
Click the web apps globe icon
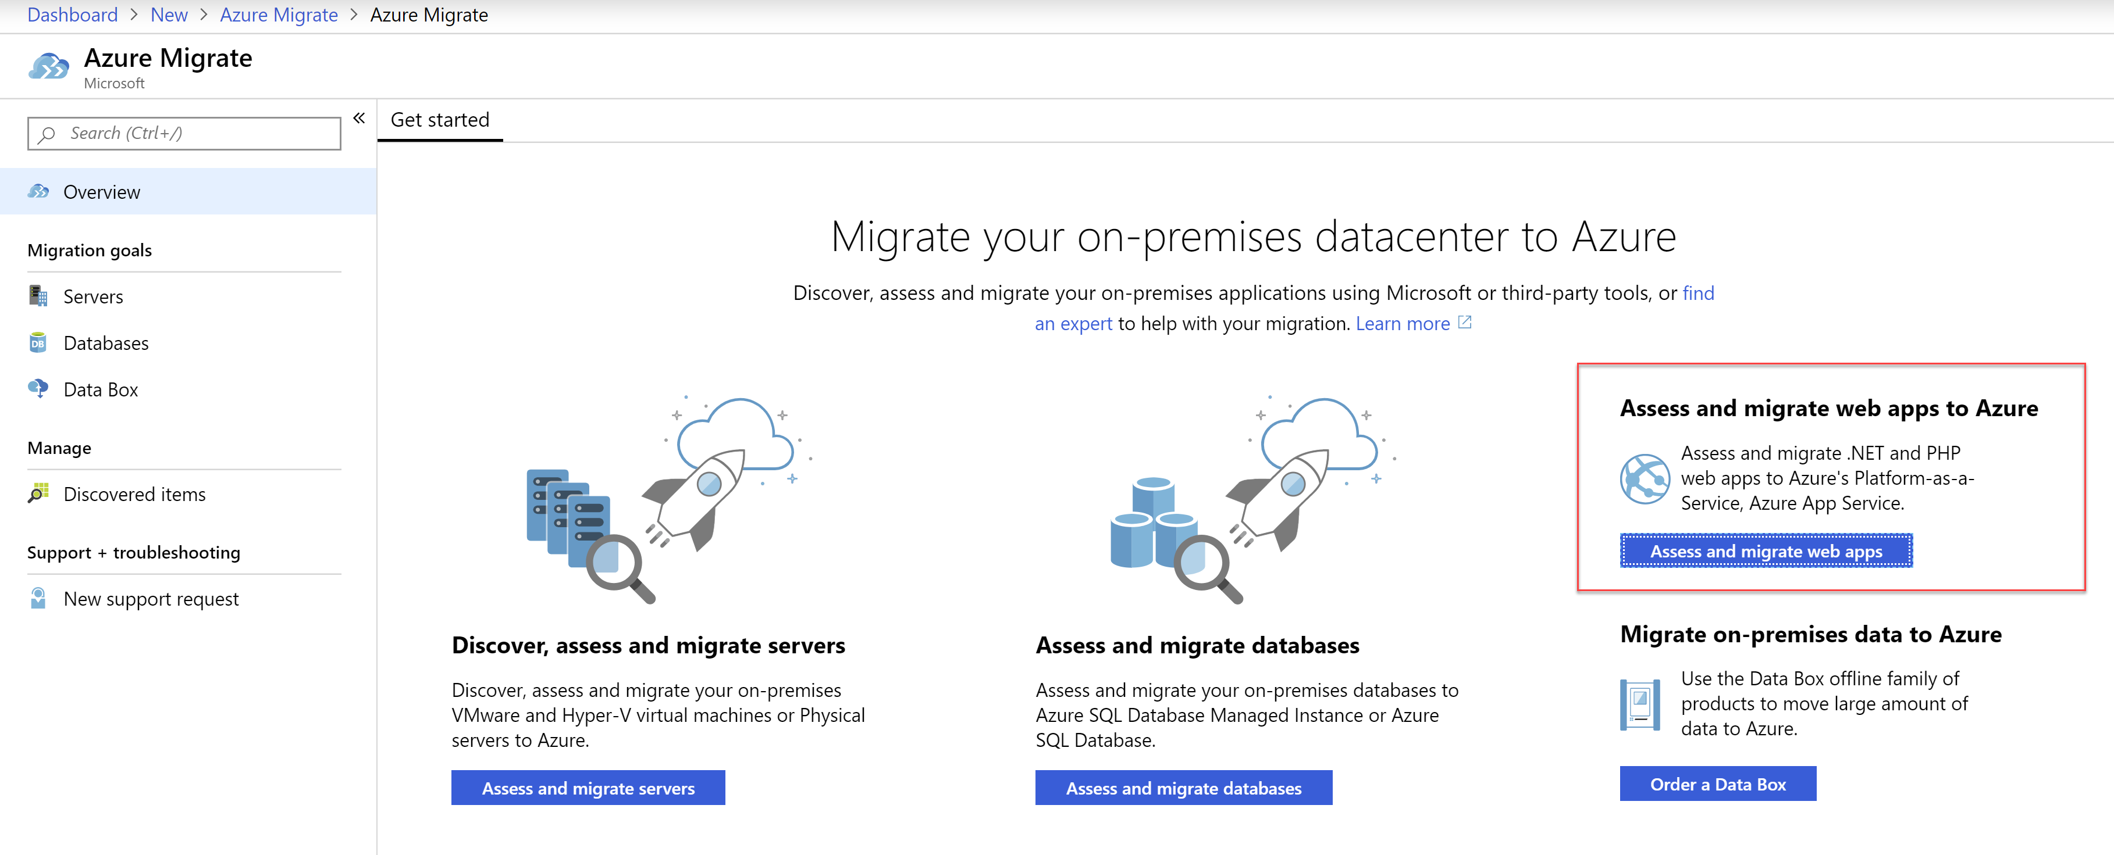point(1645,478)
